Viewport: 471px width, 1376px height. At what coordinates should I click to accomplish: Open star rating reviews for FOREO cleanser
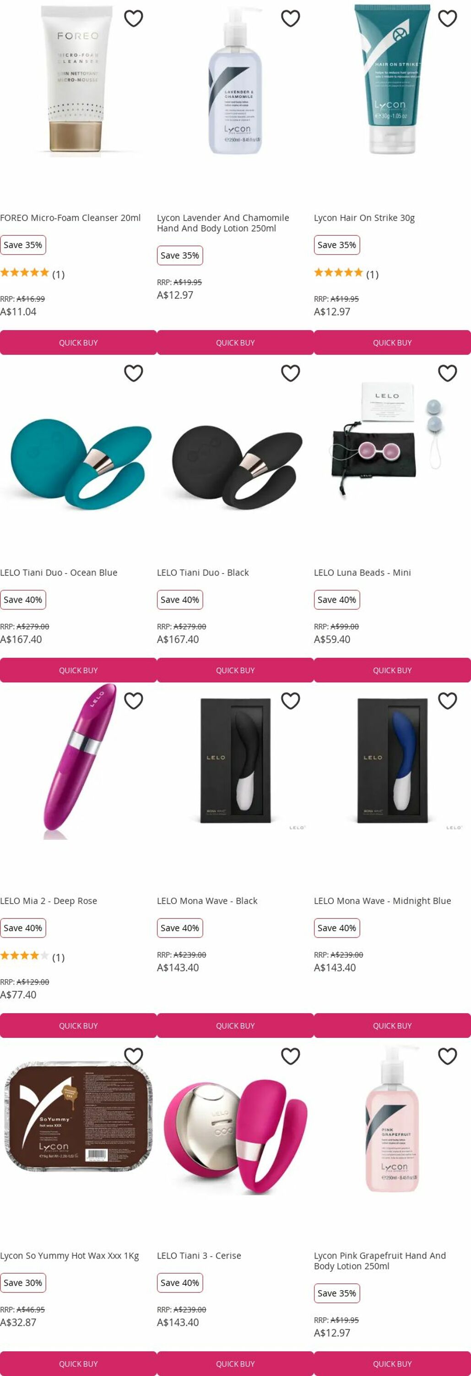(32, 273)
